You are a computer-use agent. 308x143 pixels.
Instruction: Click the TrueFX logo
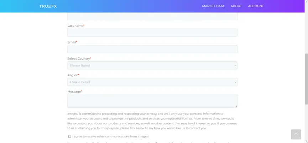pyautogui.click(x=48, y=6)
